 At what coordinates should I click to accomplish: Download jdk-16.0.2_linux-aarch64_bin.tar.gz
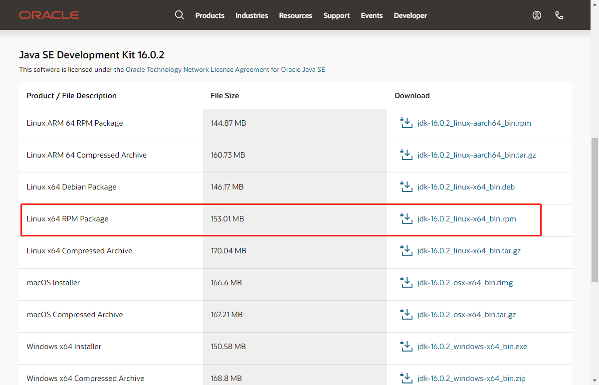477,155
